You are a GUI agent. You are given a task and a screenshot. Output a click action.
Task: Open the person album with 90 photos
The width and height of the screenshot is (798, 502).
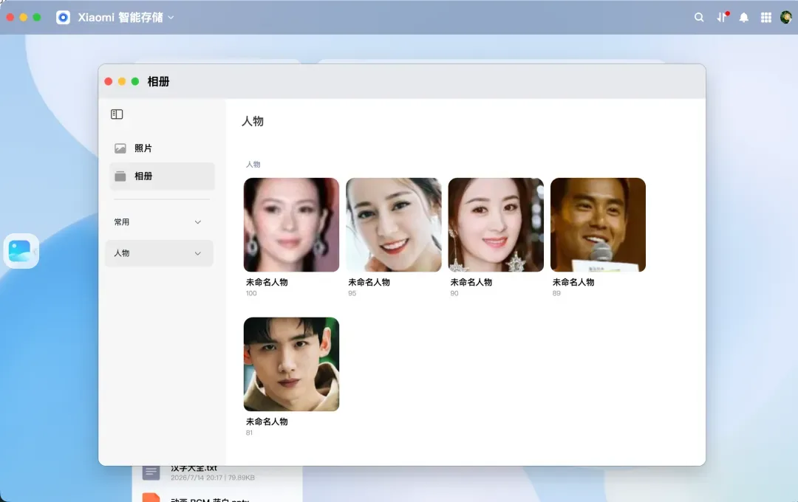[x=496, y=225]
